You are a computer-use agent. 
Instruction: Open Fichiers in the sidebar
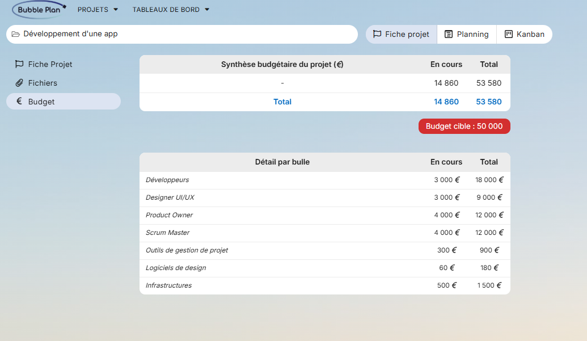point(64,83)
